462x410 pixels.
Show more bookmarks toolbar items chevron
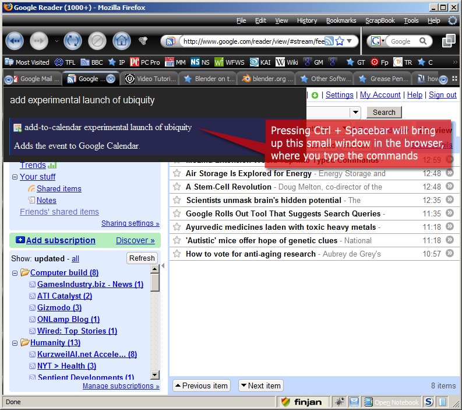pos(455,62)
